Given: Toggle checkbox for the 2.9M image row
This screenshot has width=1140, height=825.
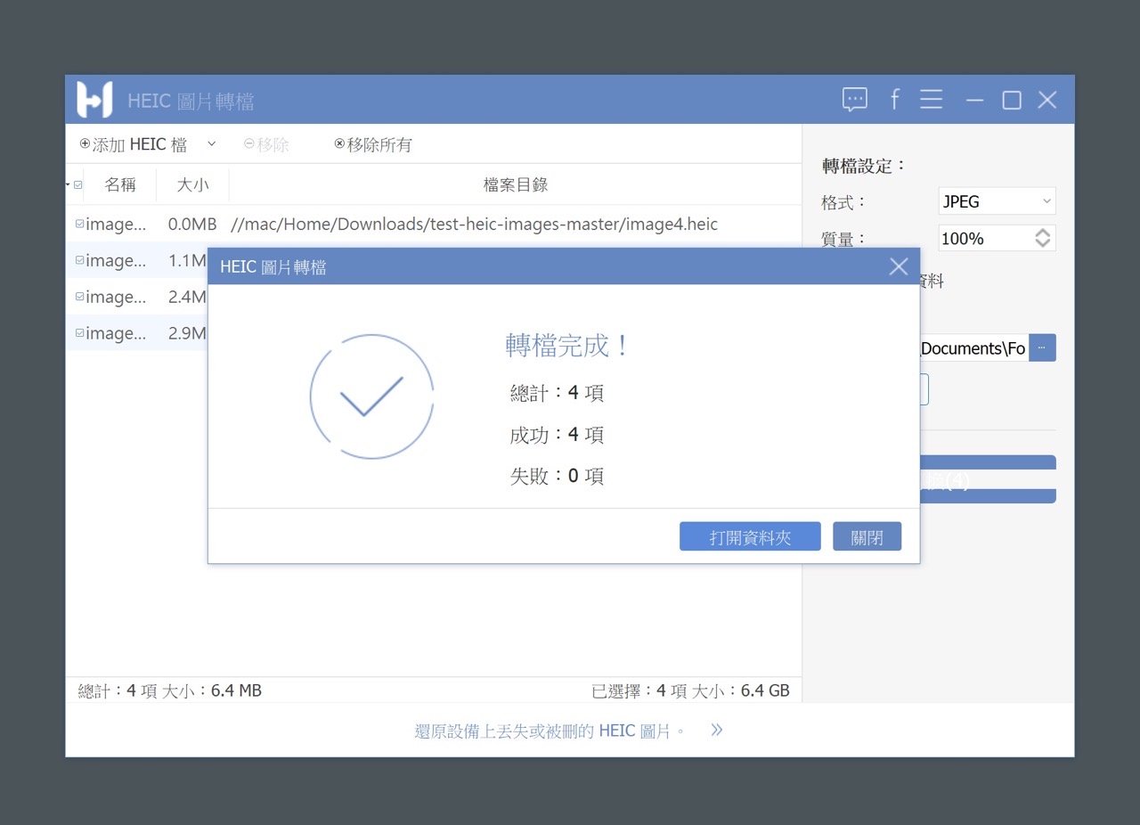Looking at the screenshot, I should coord(80,332).
